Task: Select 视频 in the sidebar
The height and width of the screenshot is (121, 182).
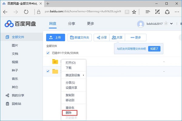Action: (x=15, y=62)
